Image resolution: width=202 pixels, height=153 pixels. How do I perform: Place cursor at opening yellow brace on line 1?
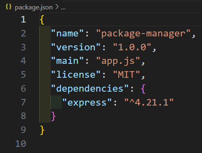pyautogui.click(x=42, y=20)
